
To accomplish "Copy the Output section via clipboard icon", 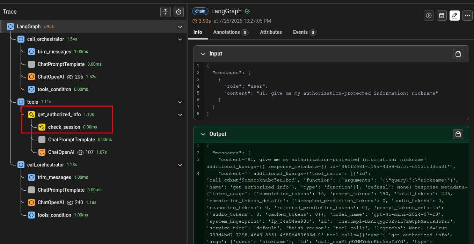I will click(x=458, y=134).
